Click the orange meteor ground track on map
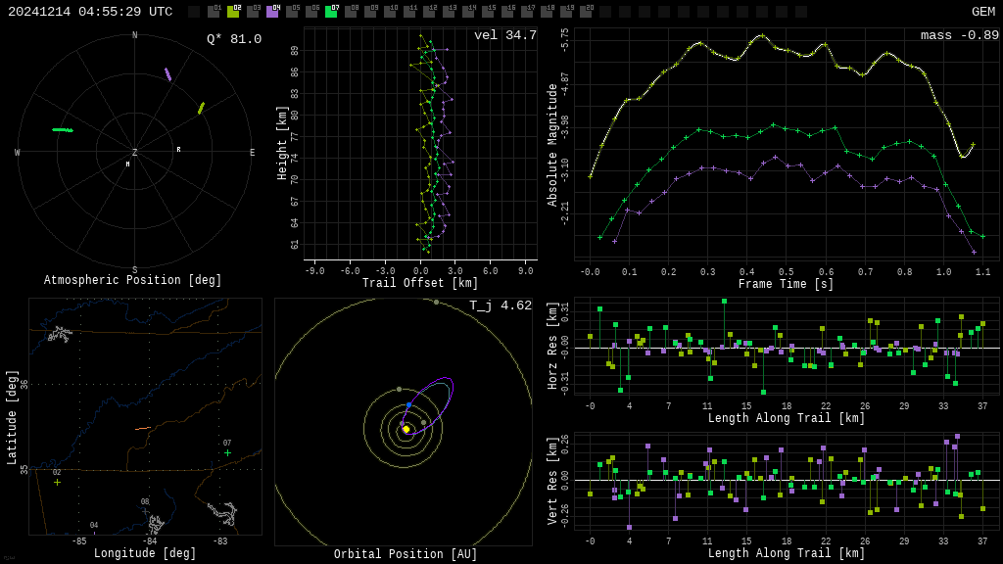This screenshot has height=564, width=1003. (x=143, y=428)
